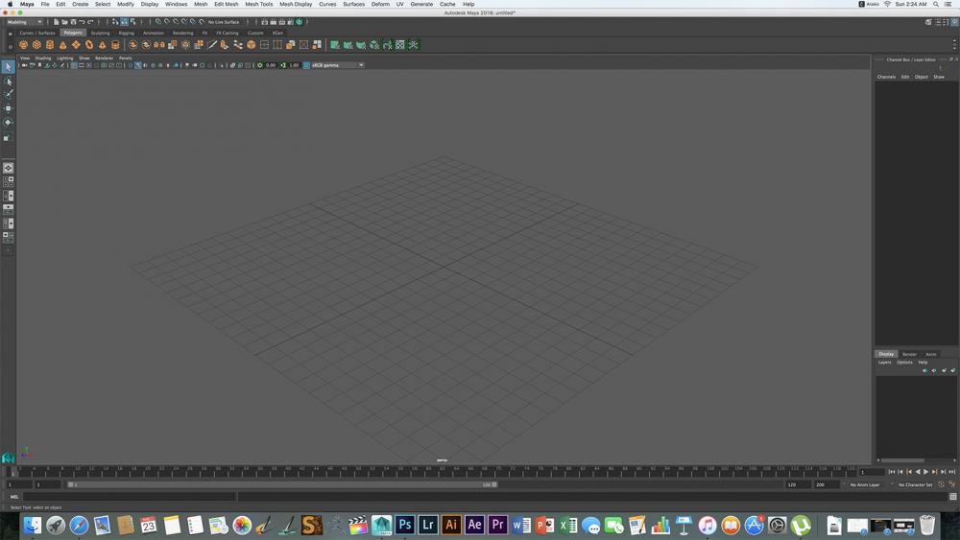Play the animation backwards
960x540 pixels.
pos(917,472)
